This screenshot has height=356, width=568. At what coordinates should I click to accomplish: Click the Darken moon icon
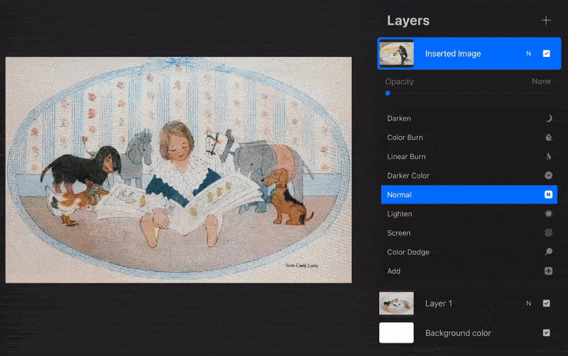pyautogui.click(x=549, y=118)
